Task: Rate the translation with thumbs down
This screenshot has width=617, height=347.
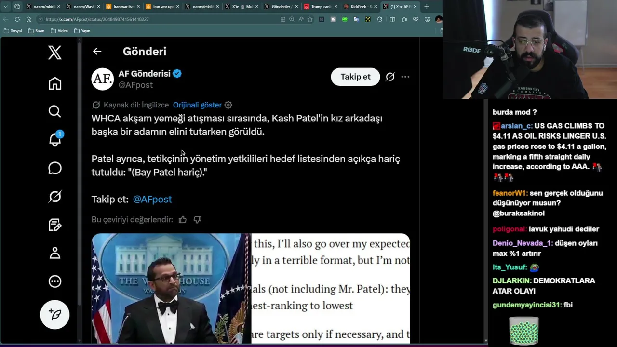Action: (198, 220)
